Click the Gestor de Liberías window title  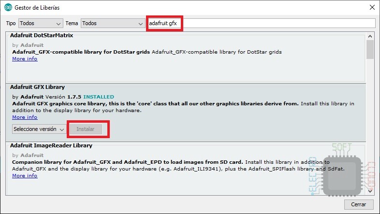(x=37, y=8)
